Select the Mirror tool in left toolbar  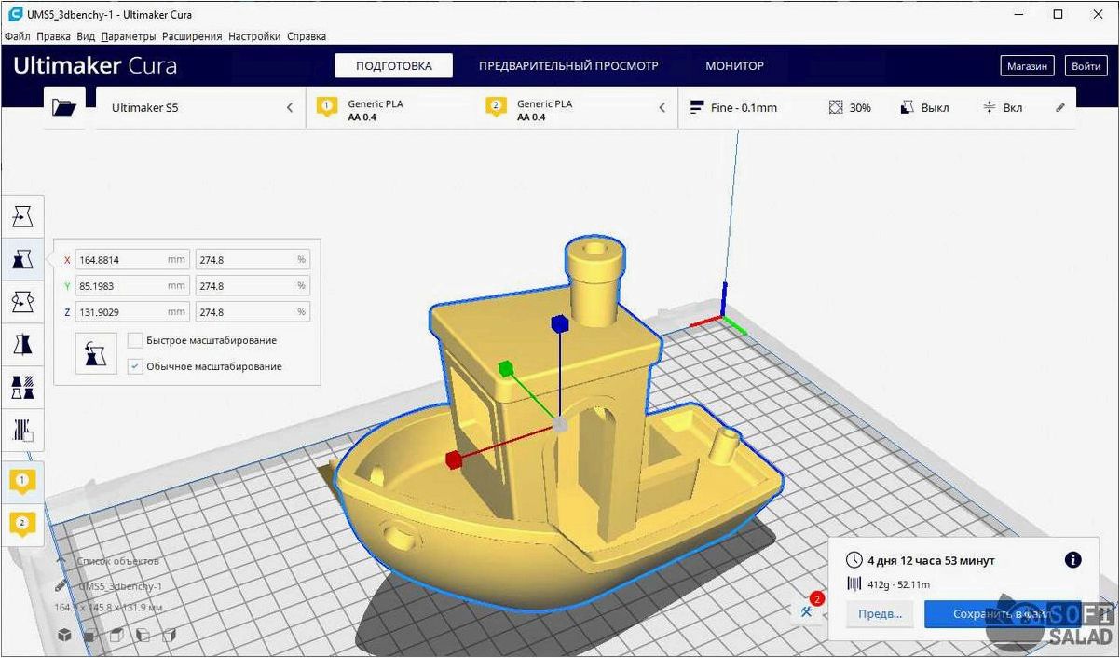(22, 345)
